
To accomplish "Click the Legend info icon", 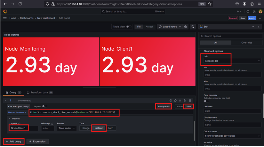I will (19, 124).
